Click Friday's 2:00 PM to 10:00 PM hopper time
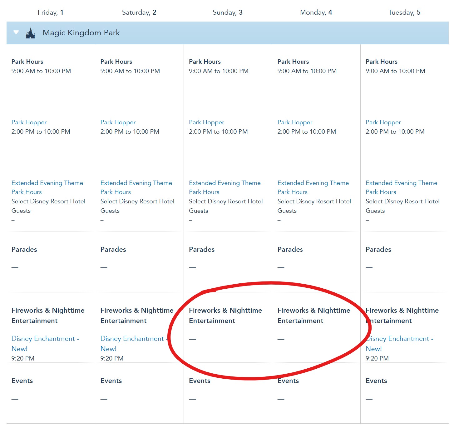This screenshot has width=454, height=428. (x=41, y=132)
